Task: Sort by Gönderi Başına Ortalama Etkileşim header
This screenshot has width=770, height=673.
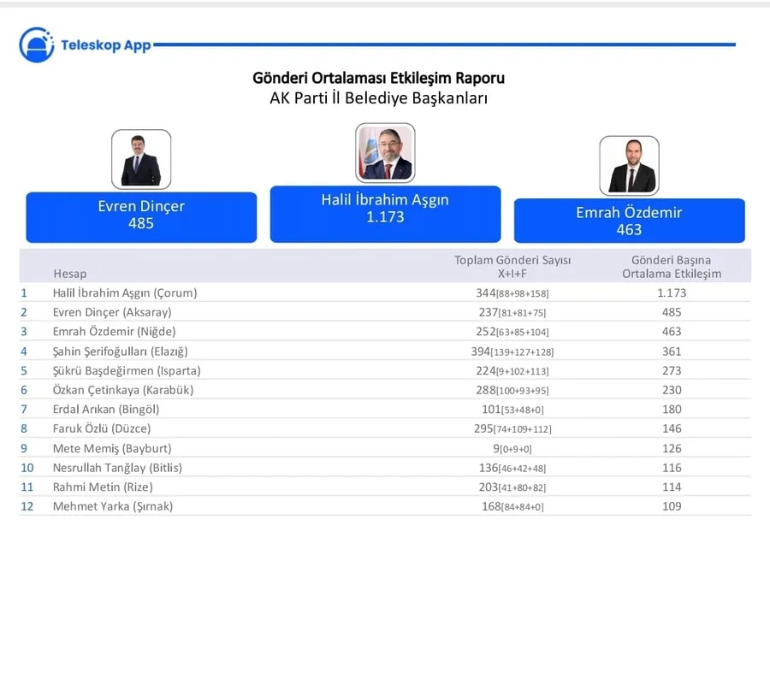Action: (671, 267)
